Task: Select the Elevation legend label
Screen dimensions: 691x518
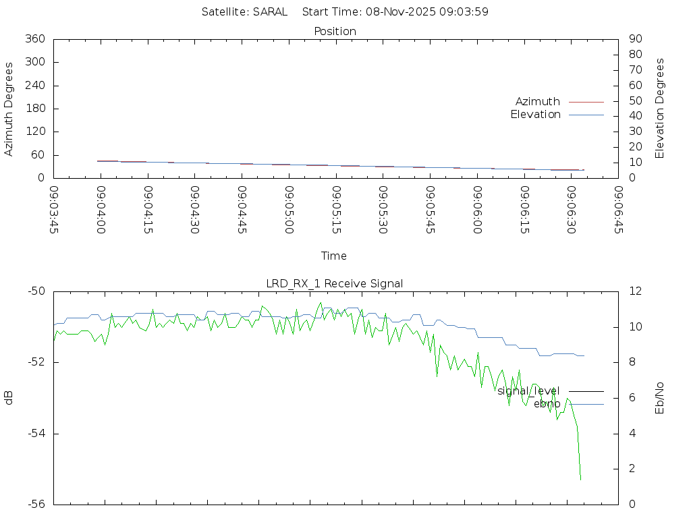Action: (x=535, y=115)
